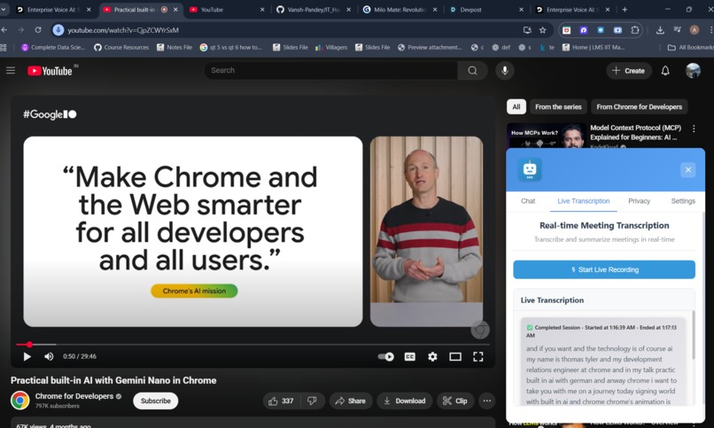Click the address bar URL

click(123, 30)
